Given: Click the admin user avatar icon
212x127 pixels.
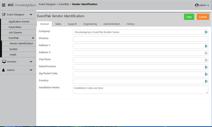Looking at the screenshot, I should point(197,5).
